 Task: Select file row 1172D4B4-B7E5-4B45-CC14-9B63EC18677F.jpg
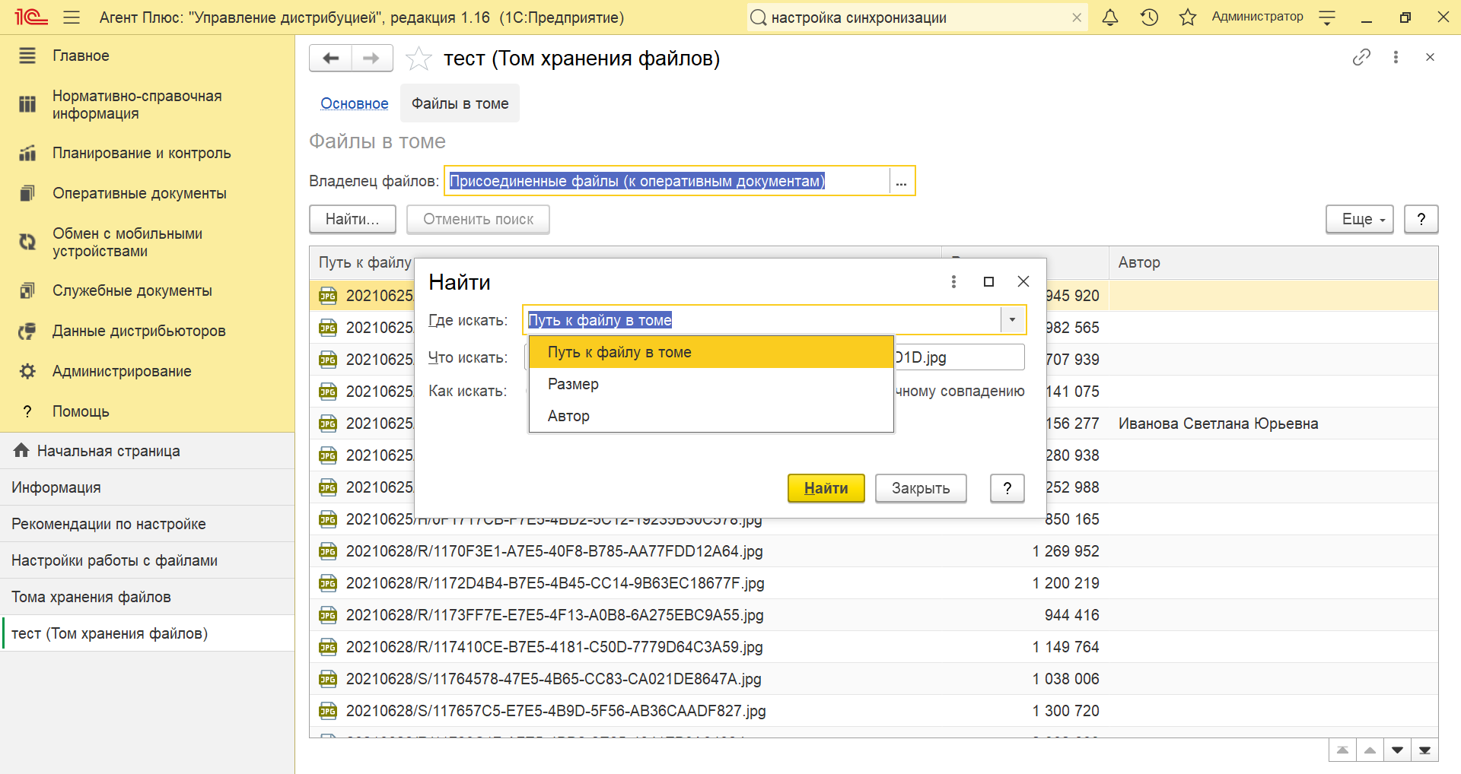pos(874,583)
